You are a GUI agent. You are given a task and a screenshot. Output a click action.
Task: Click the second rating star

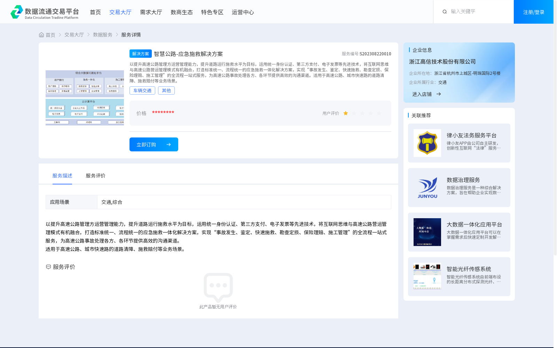pos(354,113)
